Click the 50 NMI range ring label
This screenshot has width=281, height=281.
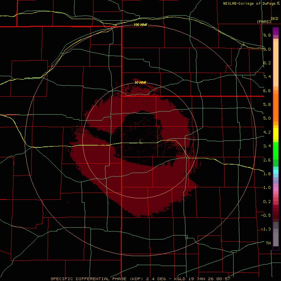click(140, 82)
